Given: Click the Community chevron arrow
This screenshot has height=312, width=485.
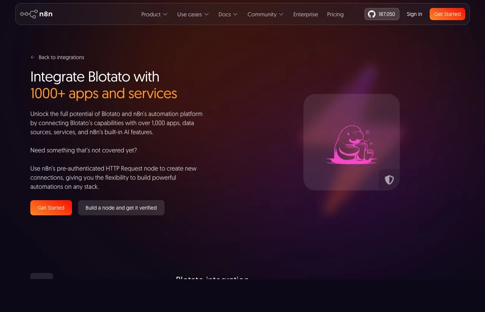Looking at the screenshot, I should point(281,14).
